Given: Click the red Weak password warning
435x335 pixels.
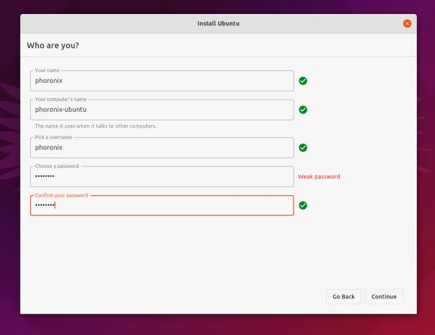Looking at the screenshot, I should [319, 177].
